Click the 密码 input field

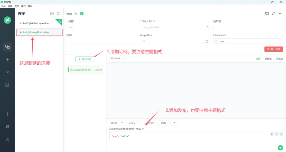coord(101,41)
